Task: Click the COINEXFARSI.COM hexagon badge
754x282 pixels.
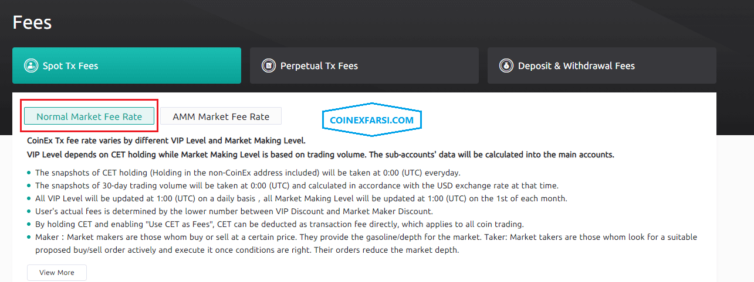Action: (371, 121)
